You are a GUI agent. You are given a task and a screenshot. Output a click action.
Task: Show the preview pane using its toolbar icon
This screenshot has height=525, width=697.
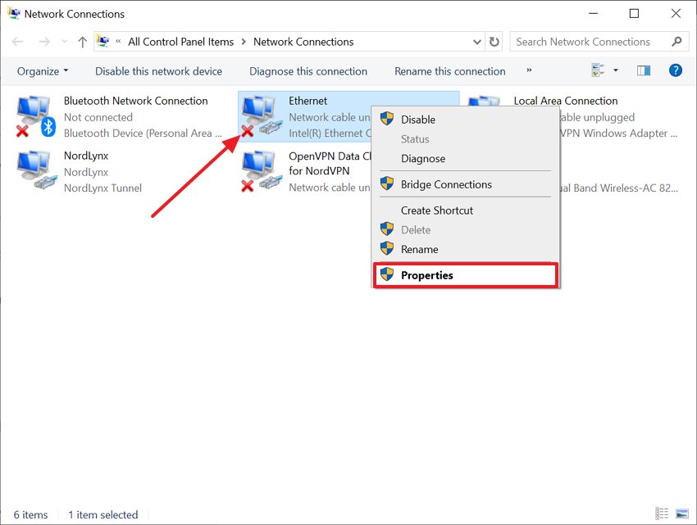click(x=644, y=70)
